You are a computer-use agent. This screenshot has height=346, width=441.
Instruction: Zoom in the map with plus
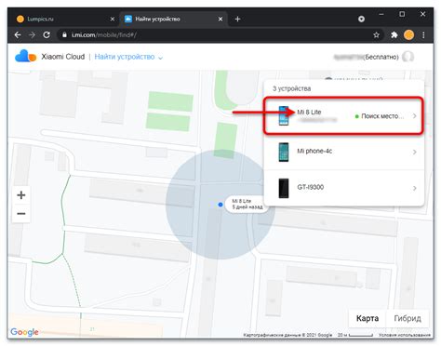21,195
